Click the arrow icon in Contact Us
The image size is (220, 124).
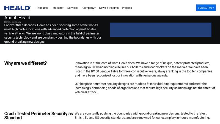213,8
